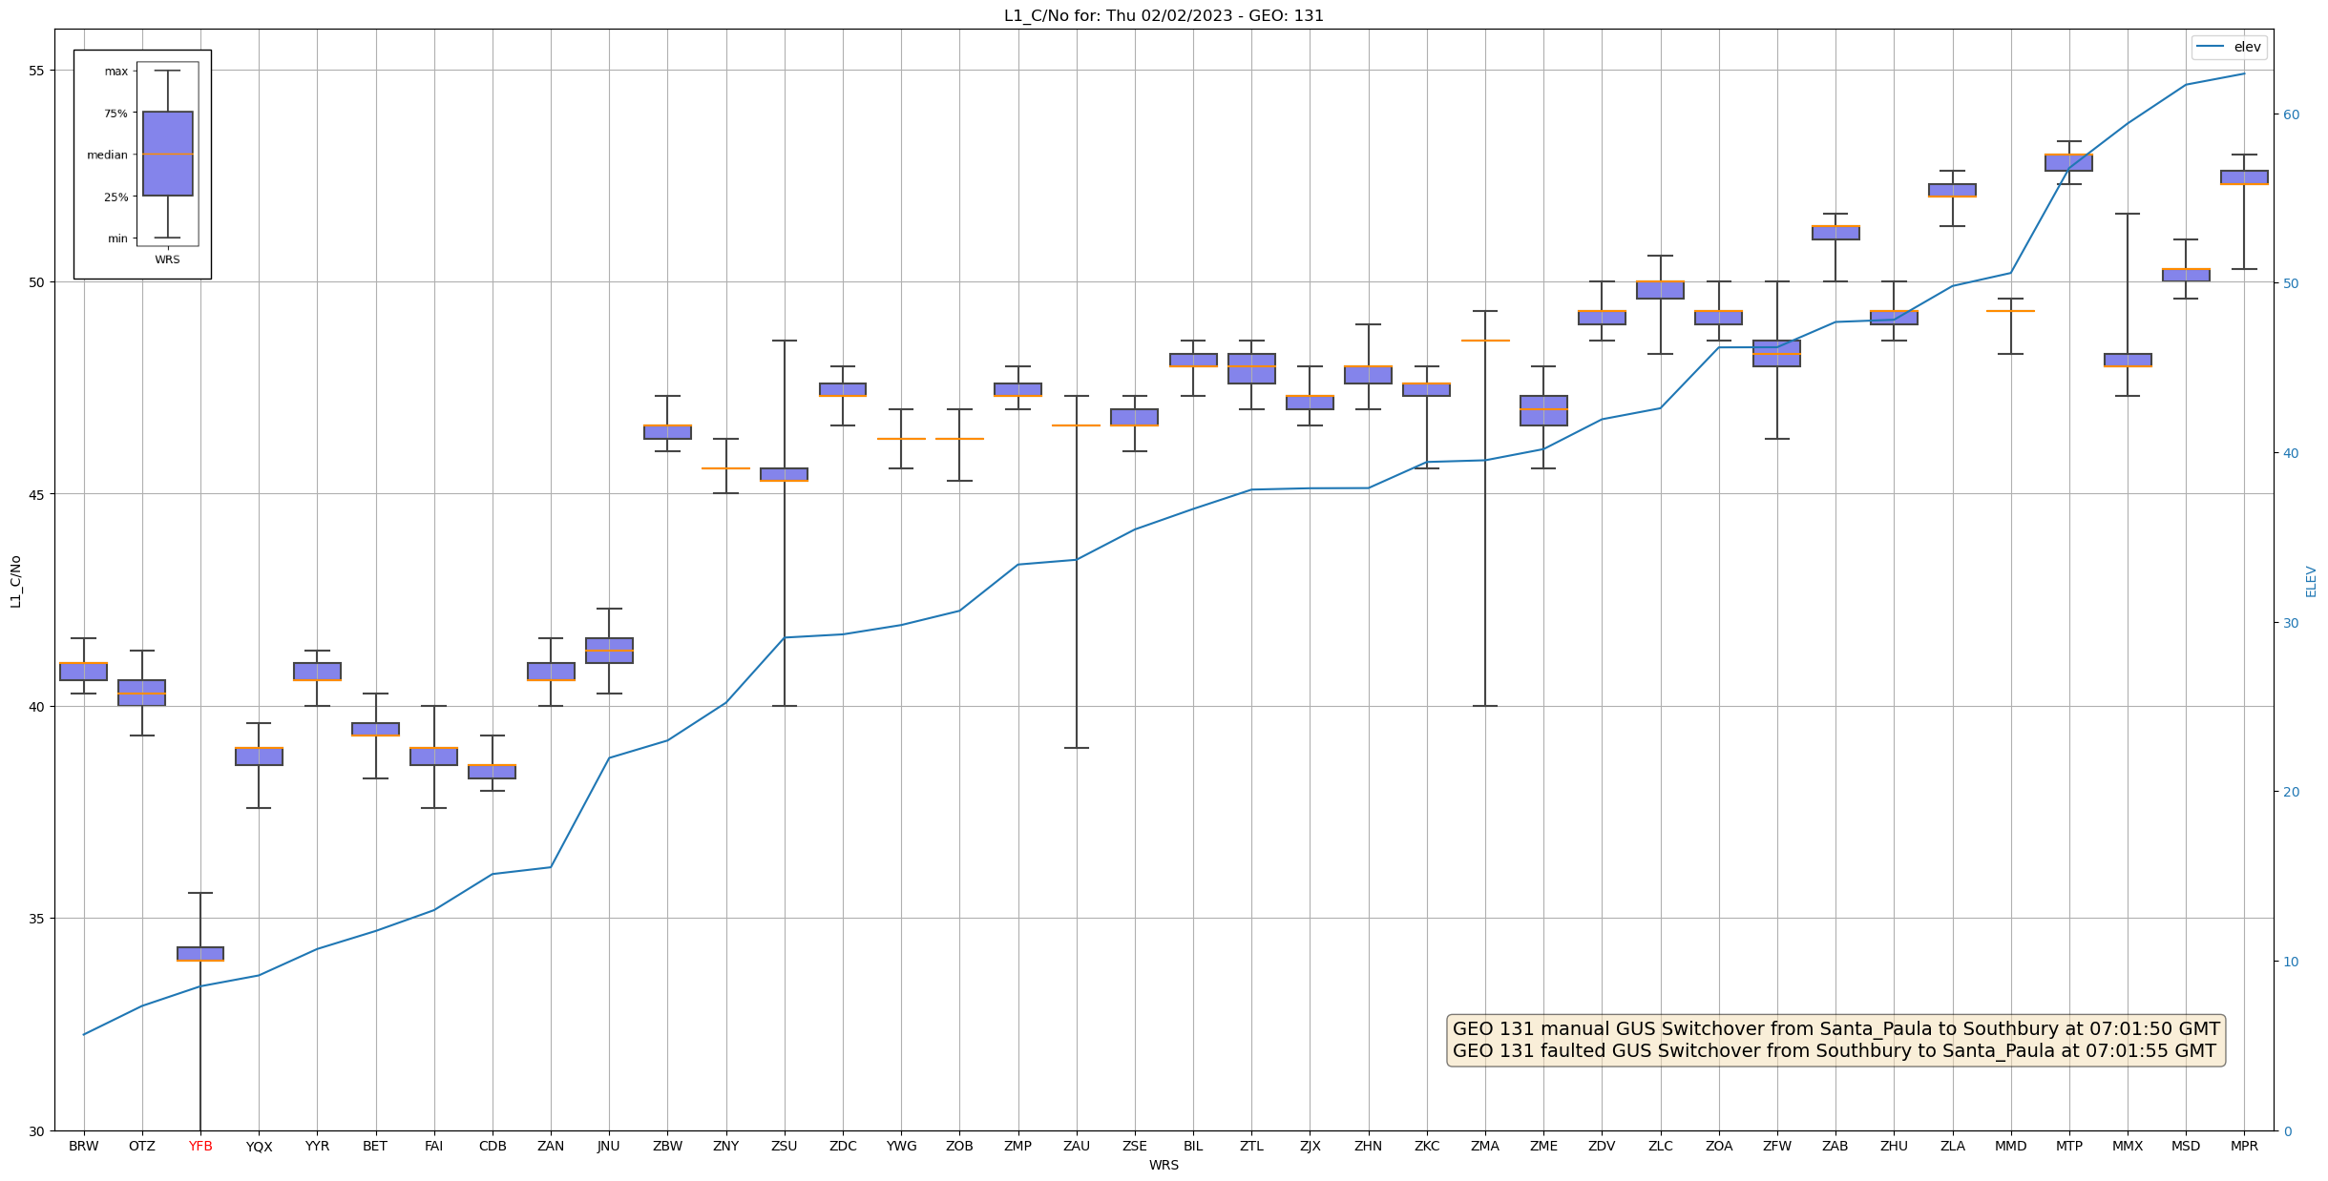Click the ZNY station label

[725, 1146]
